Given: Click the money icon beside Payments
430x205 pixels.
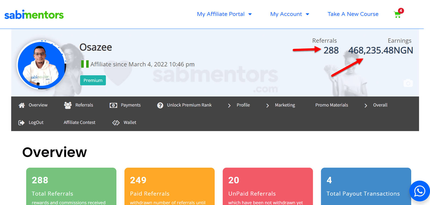Looking at the screenshot, I should coord(113,105).
